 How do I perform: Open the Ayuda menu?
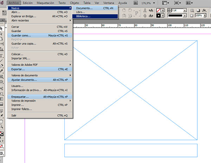[123, 3]
